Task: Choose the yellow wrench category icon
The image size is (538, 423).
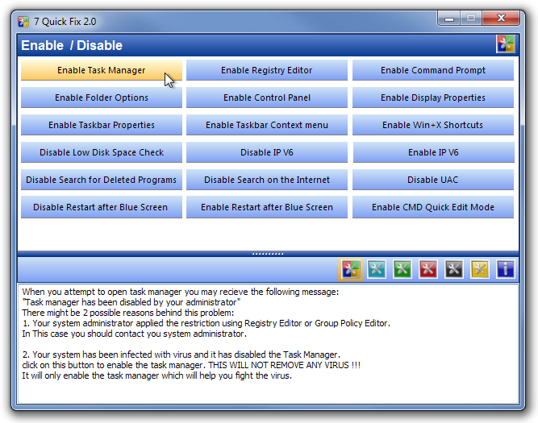Action: coord(480,269)
